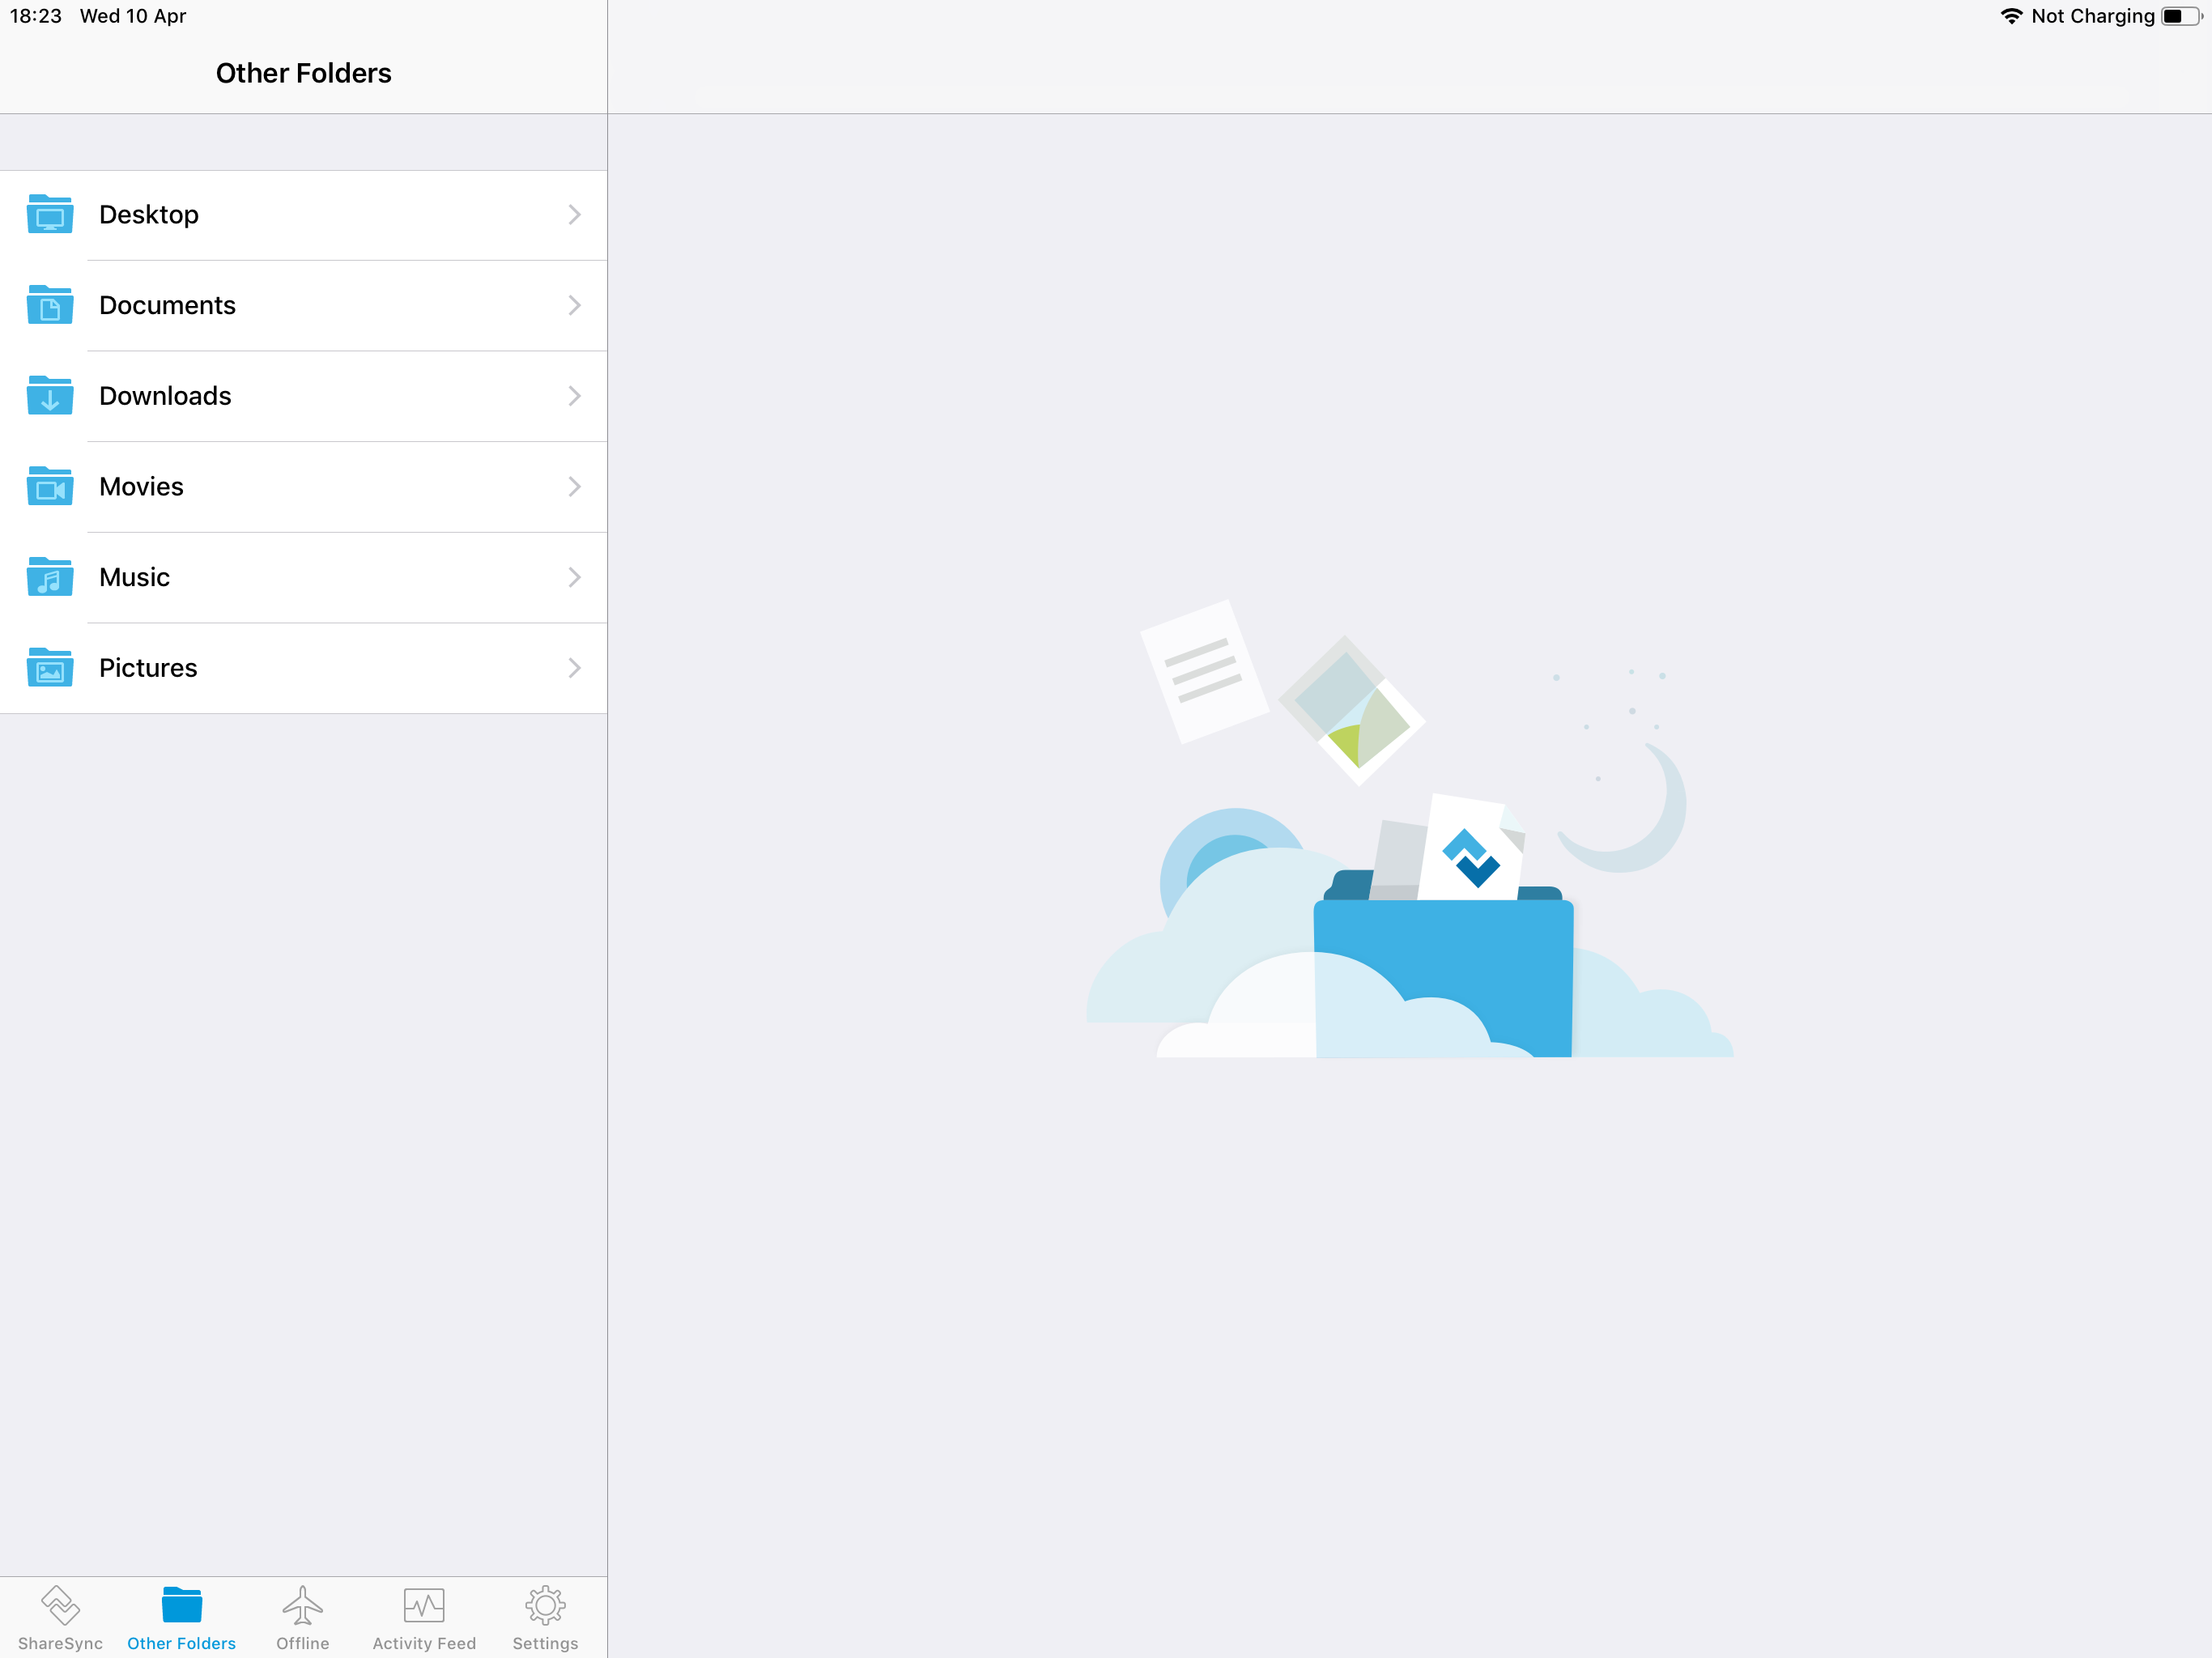Open the Downloads folder icon

pyautogui.click(x=50, y=395)
